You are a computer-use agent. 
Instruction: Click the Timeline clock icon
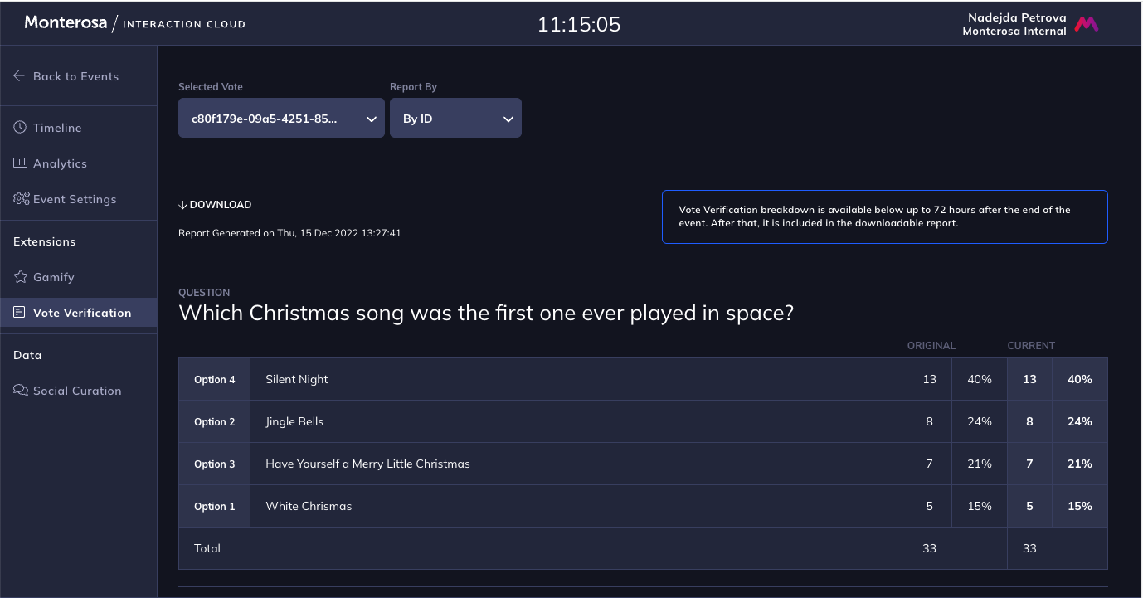[x=20, y=128]
